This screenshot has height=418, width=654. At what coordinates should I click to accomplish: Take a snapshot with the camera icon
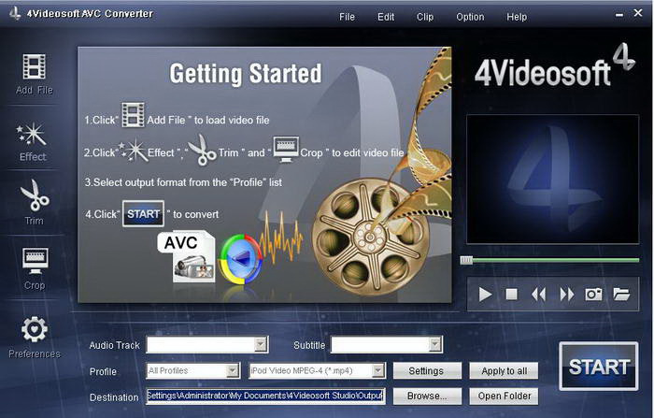pyautogui.click(x=593, y=295)
